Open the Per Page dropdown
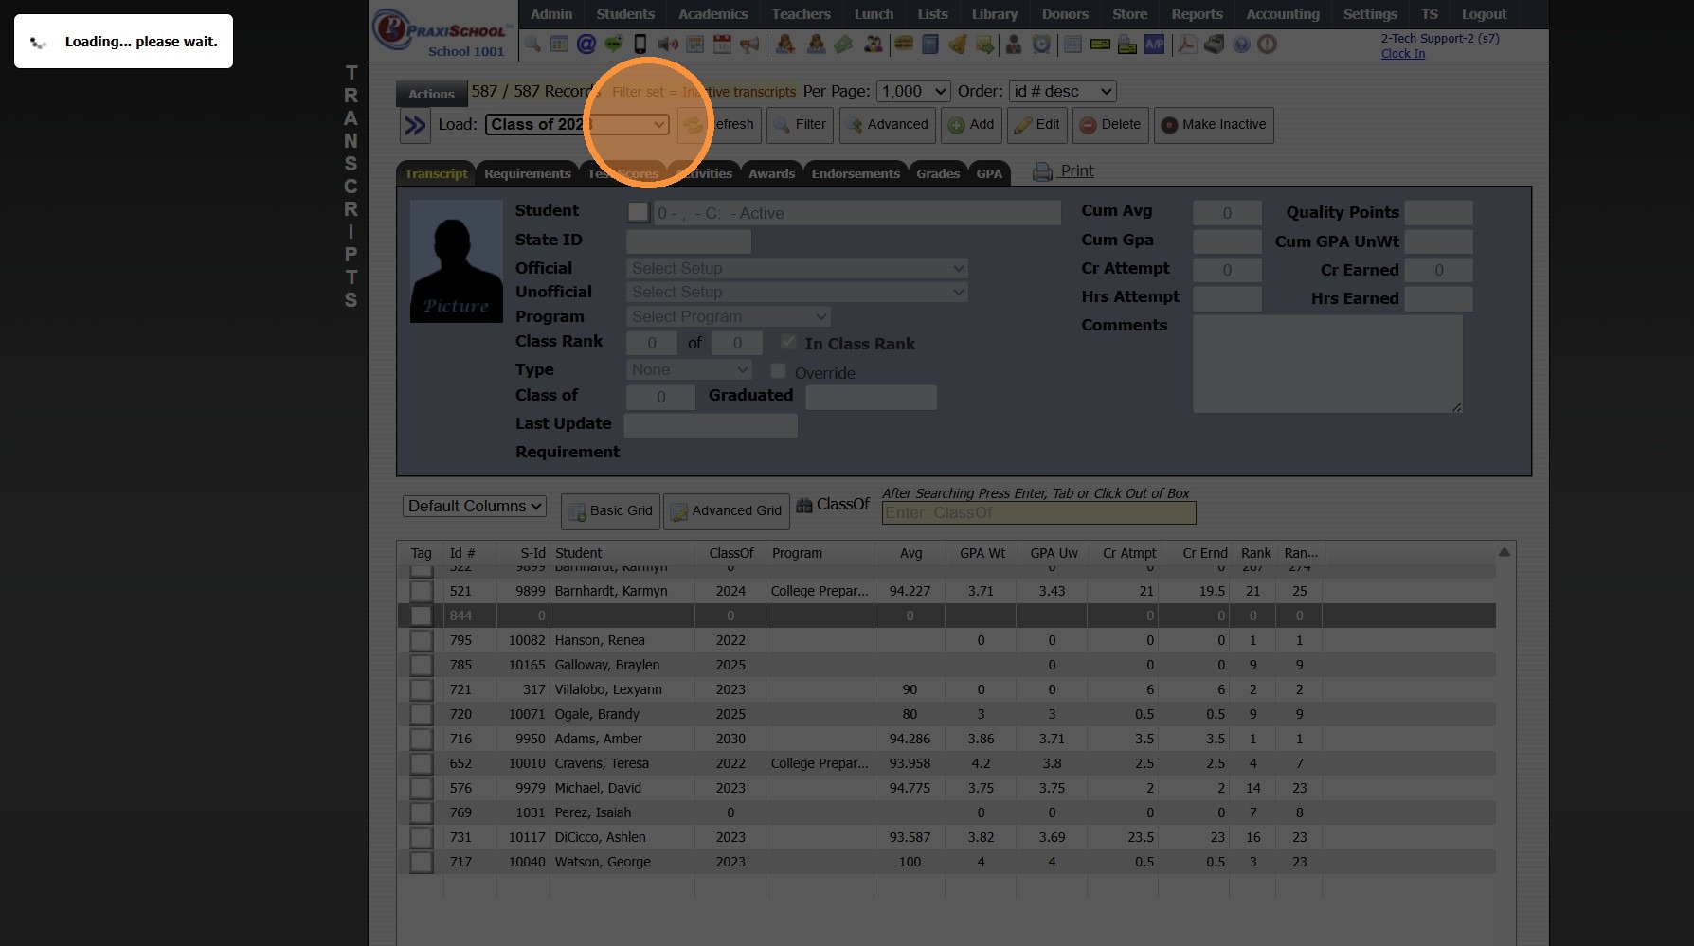Screen dimensions: 1694x946 pos(913,92)
